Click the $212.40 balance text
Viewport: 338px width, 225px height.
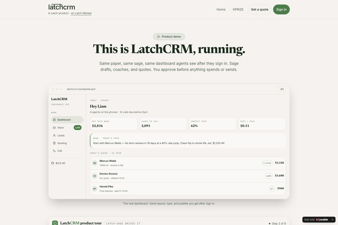pyautogui.click(x=60, y=163)
